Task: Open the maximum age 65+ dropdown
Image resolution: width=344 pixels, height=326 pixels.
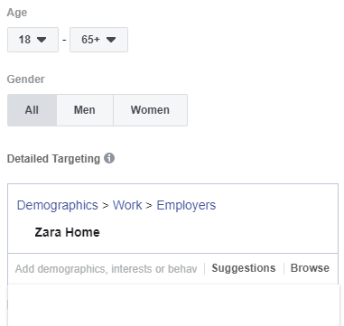Action: click(98, 40)
